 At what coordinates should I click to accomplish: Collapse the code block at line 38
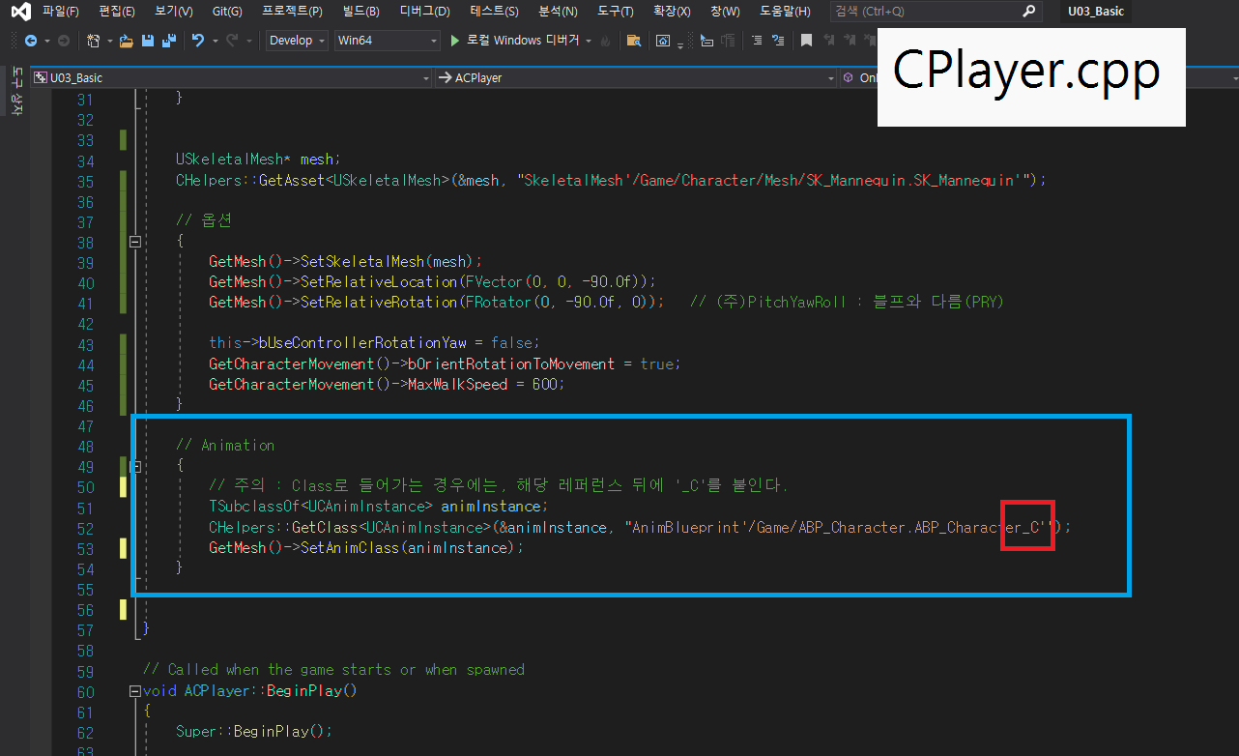tap(135, 242)
